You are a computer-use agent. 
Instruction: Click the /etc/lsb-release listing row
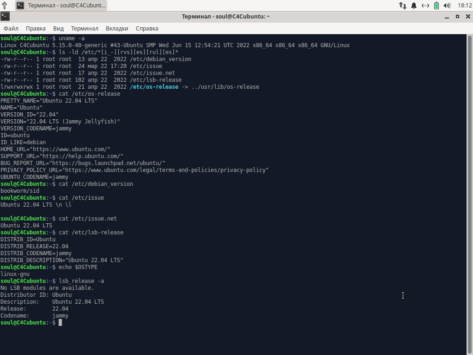click(x=91, y=80)
